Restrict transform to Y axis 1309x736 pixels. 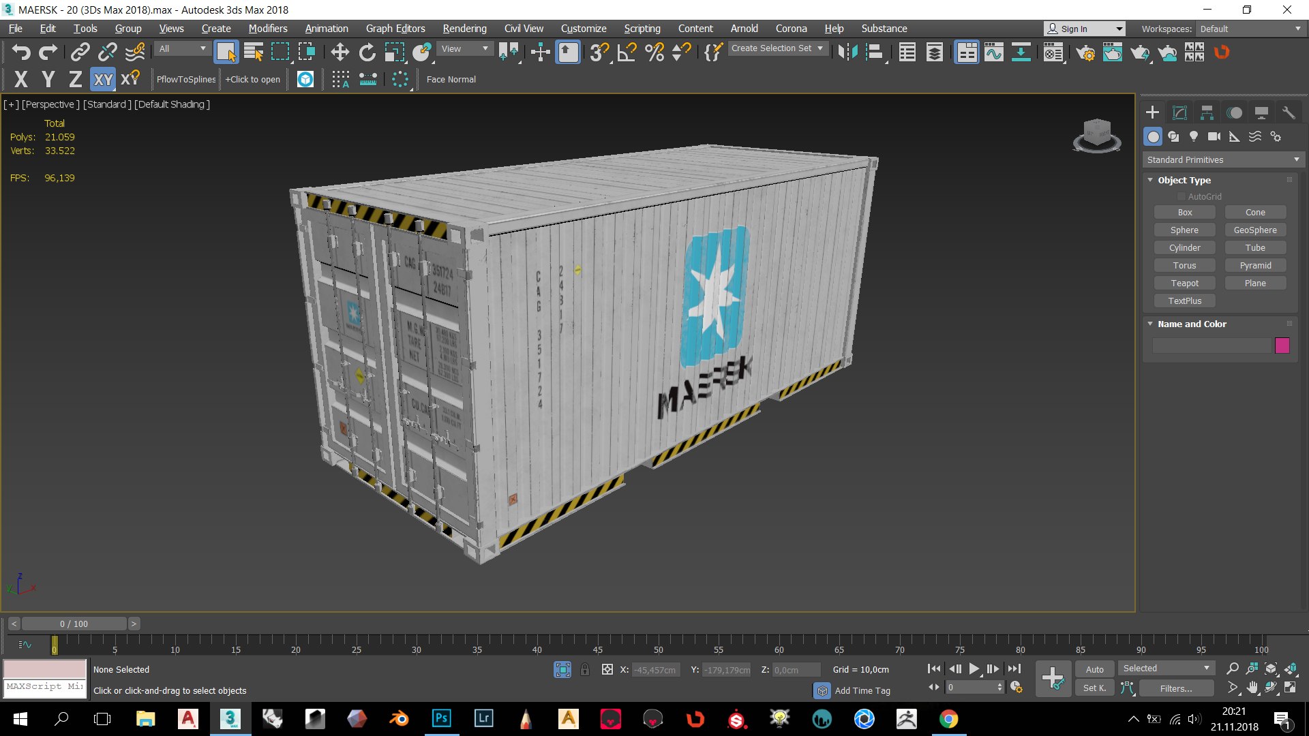pos(48,79)
